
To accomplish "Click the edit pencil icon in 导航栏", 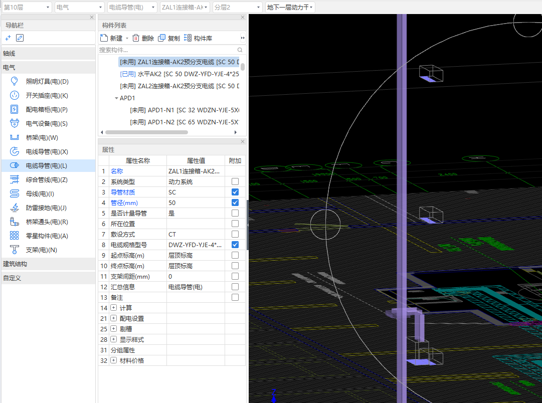I will (x=20, y=38).
